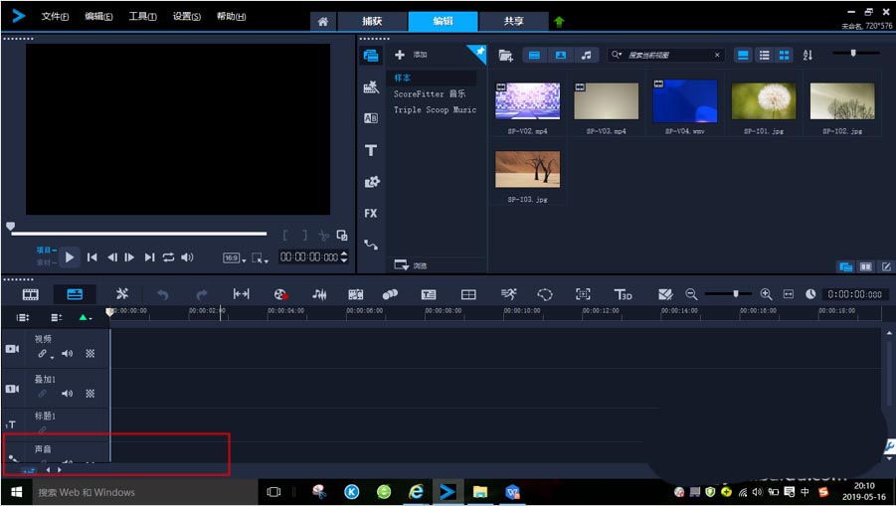Undo the last action
The image size is (896, 506).
tap(163, 294)
